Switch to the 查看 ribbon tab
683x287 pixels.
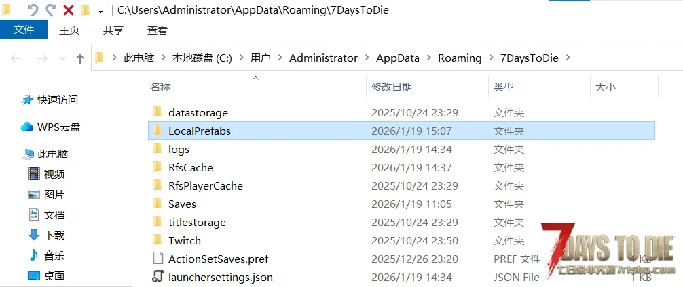click(158, 30)
